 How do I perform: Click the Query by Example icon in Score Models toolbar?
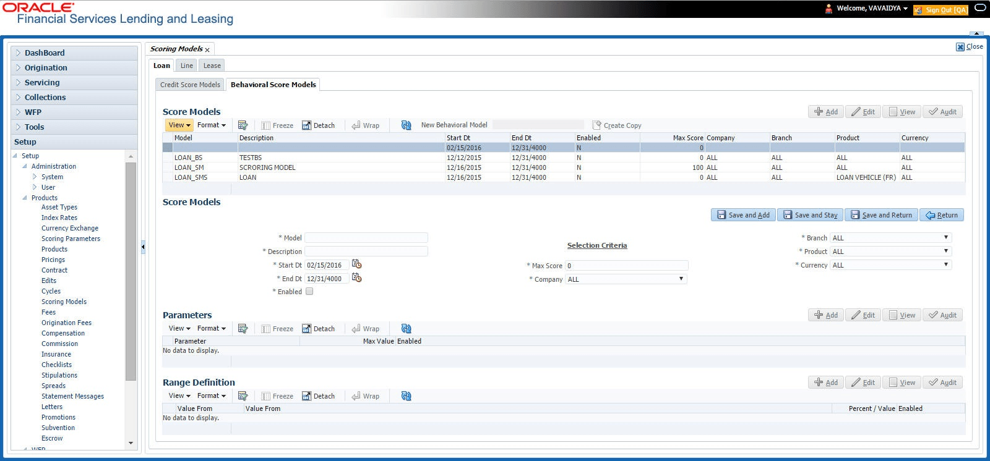pos(243,125)
